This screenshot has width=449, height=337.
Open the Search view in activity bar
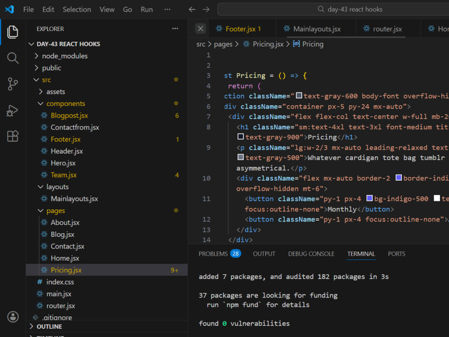coord(13,58)
